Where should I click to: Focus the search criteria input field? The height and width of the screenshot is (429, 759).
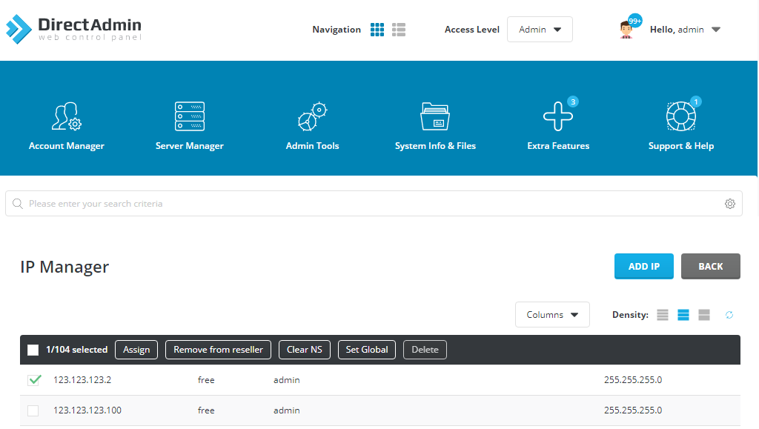[x=374, y=204]
